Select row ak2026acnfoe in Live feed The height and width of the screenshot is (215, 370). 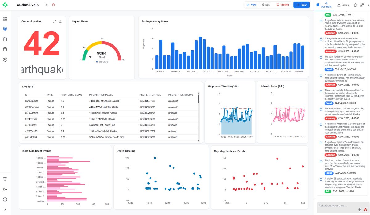tap(110, 107)
